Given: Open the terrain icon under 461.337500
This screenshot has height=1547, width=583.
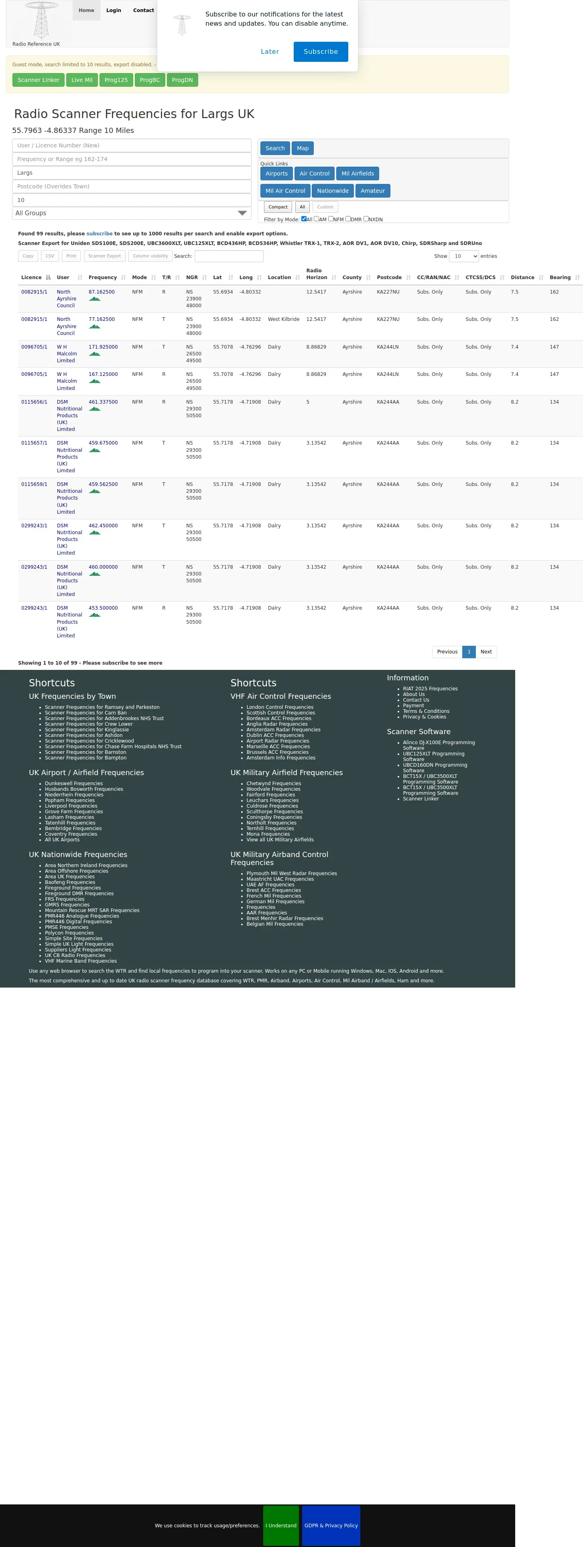Looking at the screenshot, I should click(x=94, y=409).
